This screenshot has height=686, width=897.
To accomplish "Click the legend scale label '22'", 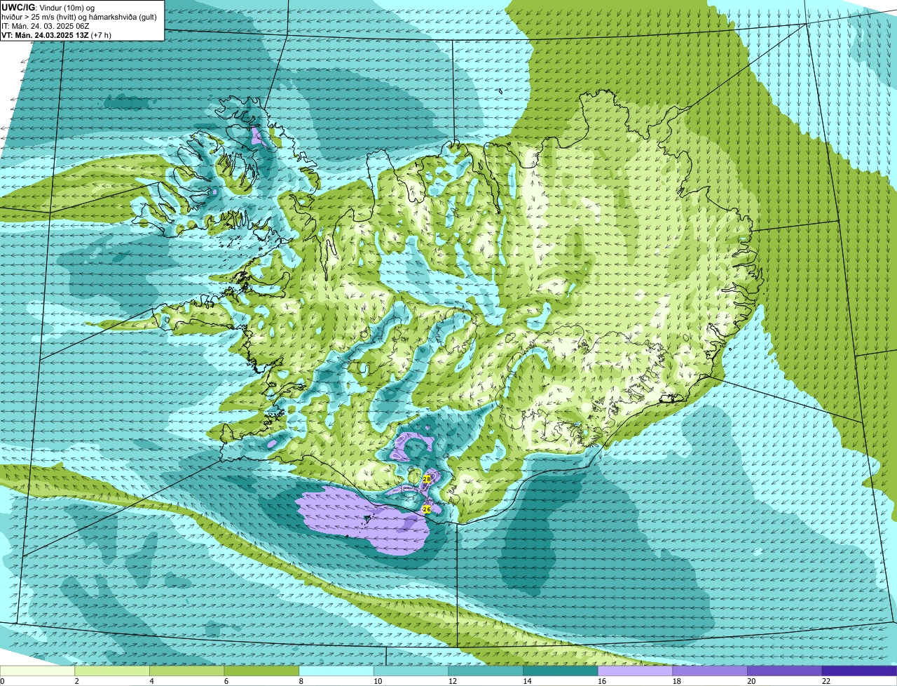I will [826, 681].
